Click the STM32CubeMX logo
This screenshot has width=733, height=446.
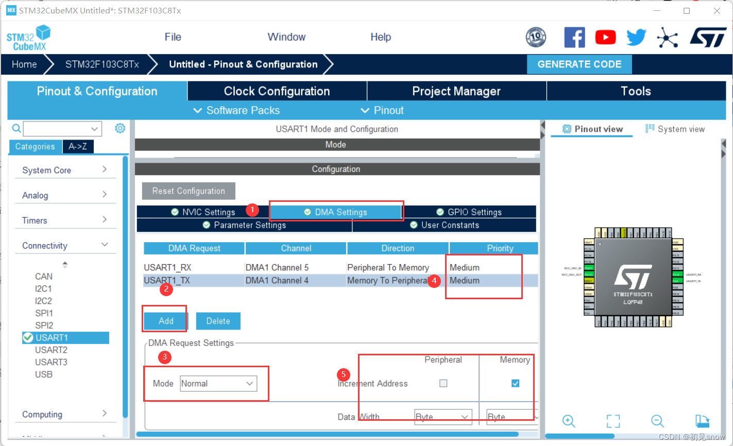(29, 38)
